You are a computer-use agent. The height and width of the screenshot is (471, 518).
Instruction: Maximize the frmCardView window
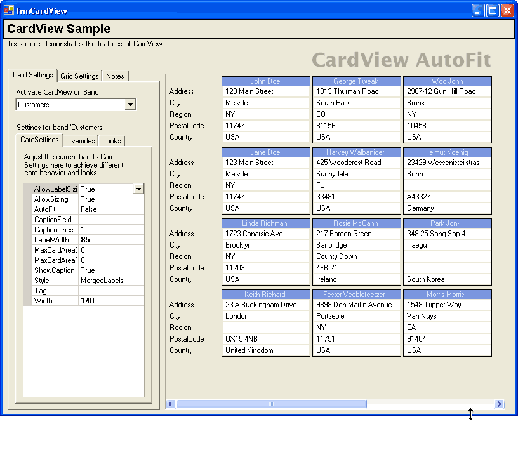coord(493,10)
